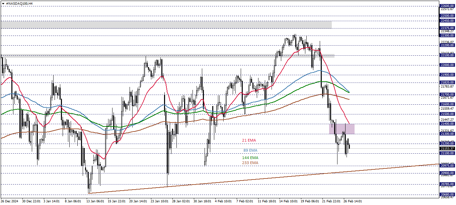Click the 21300.00 price level label
456x205 pixels.
click(x=448, y=134)
